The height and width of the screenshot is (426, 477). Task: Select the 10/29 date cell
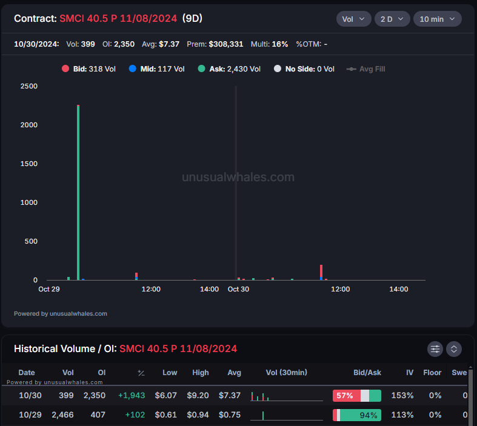coord(30,414)
